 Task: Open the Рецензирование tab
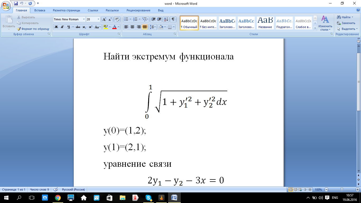(x=138, y=10)
